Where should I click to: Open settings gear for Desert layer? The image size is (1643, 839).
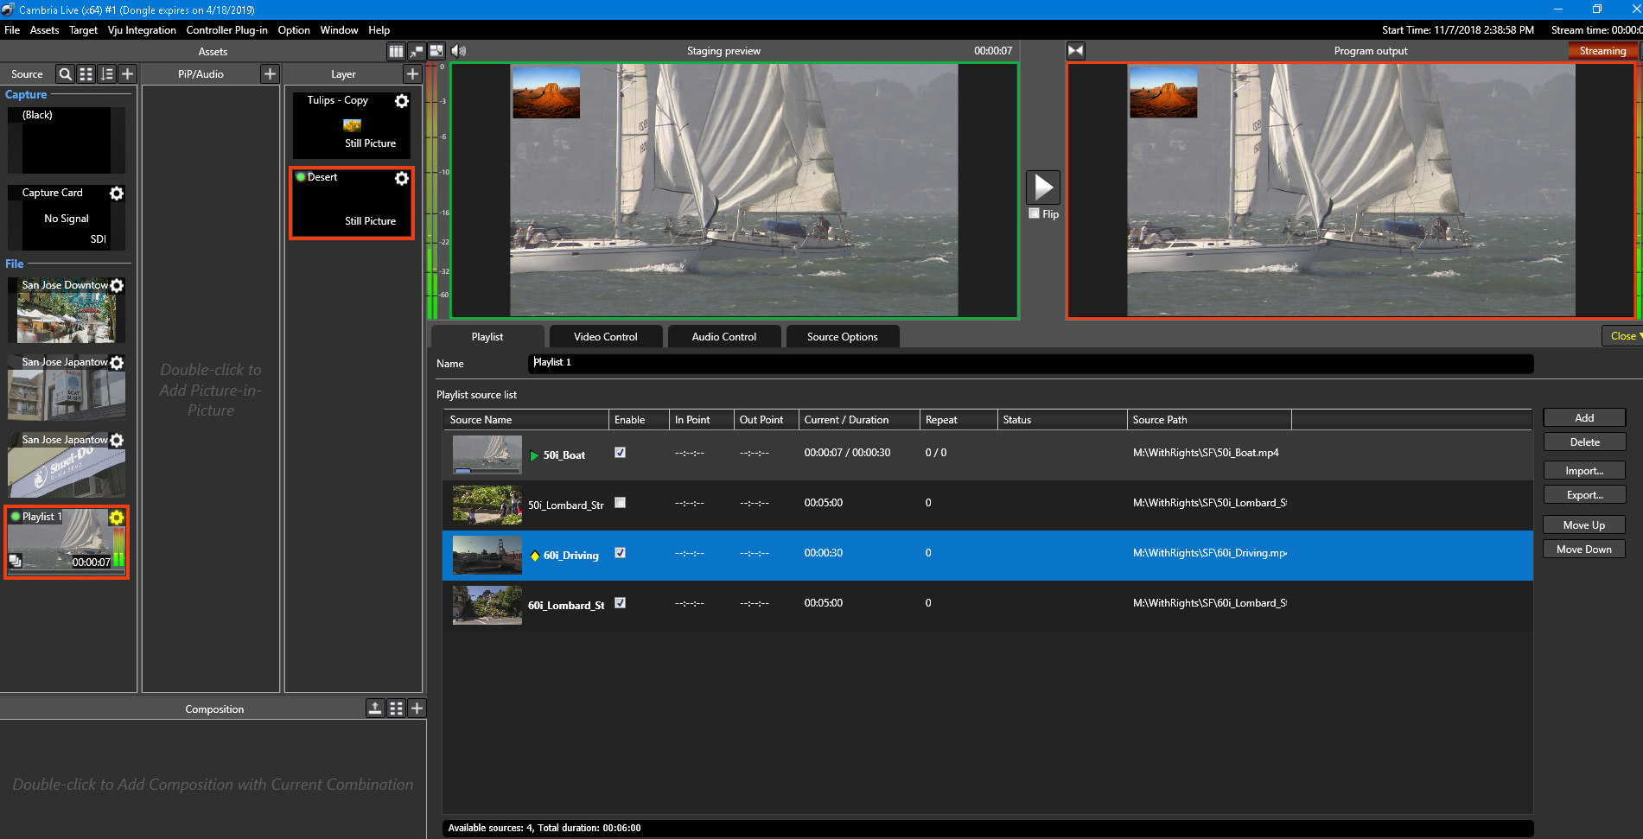402,178
